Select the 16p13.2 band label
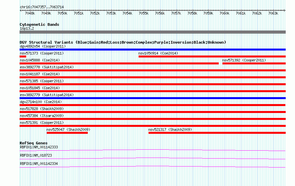The image size is (295, 186). click(x=27, y=28)
